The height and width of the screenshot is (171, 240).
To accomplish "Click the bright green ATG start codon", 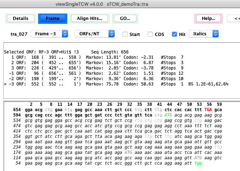I will pyautogui.click(x=168, y=115).
